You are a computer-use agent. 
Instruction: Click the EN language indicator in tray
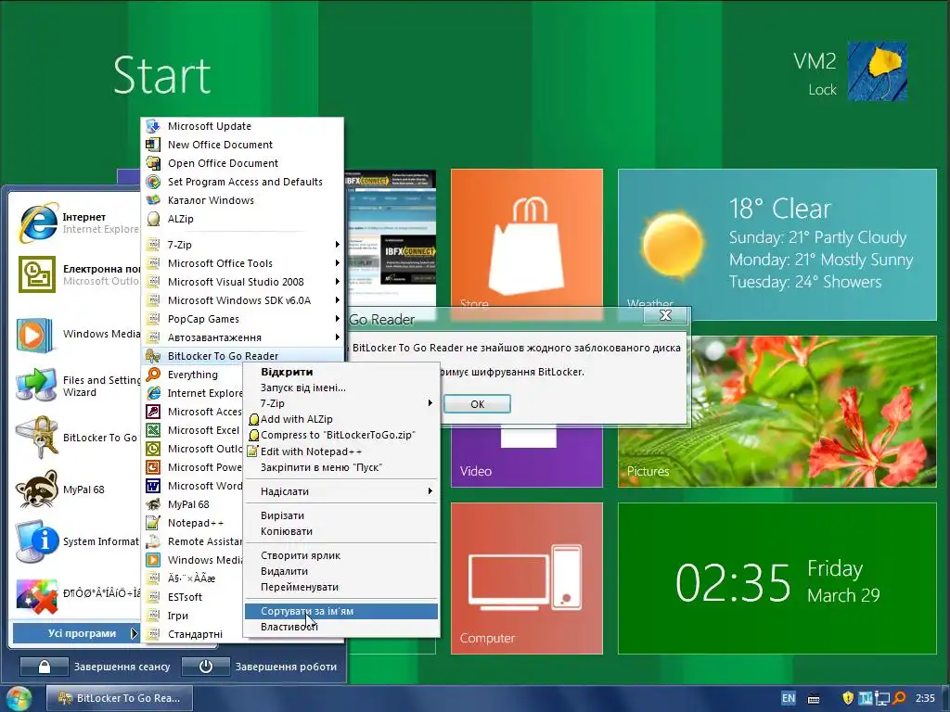[789, 698]
